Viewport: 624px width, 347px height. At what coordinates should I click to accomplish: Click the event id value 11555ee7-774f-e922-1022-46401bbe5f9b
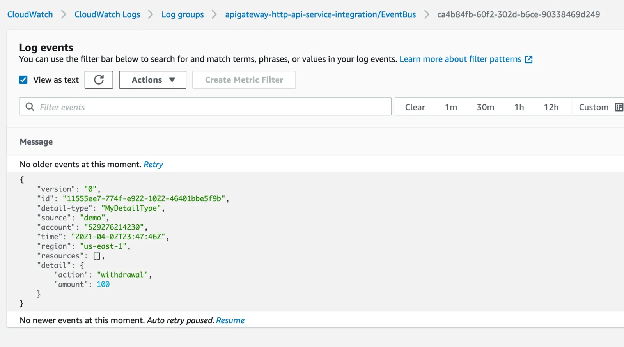144,199
